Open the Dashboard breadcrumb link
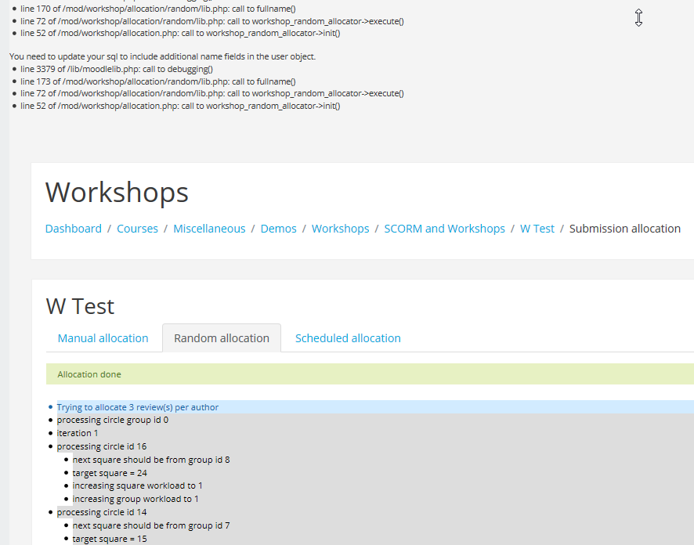This screenshot has height=545, width=694. coord(74,229)
